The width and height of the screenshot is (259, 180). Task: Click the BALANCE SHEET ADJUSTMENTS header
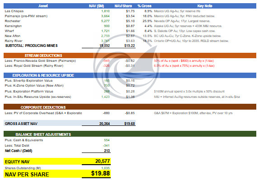pos(43,134)
